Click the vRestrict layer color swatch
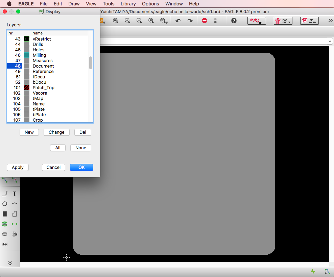Image resolution: width=334 pixels, height=277 pixels. pyautogui.click(x=27, y=39)
